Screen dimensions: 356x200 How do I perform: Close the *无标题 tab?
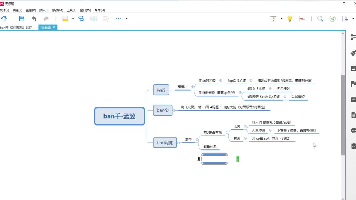click(x=54, y=27)
